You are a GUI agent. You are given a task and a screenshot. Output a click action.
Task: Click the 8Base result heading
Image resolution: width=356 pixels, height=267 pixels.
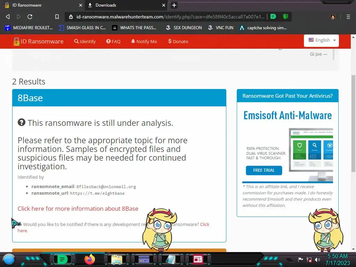(30, 98)
